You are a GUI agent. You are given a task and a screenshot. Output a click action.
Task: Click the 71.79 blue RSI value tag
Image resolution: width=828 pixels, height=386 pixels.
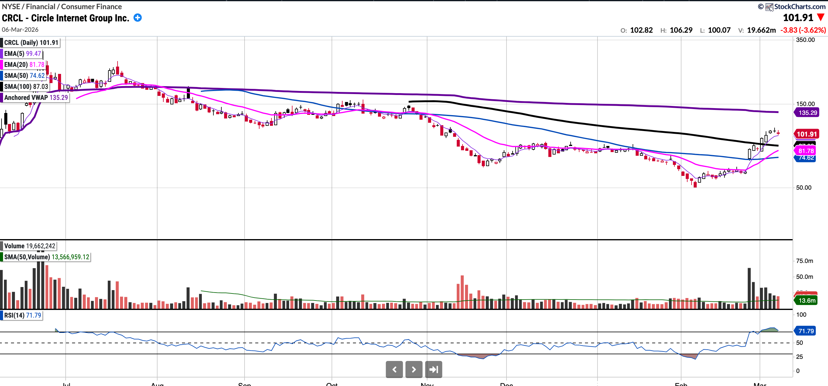point(806,331)
